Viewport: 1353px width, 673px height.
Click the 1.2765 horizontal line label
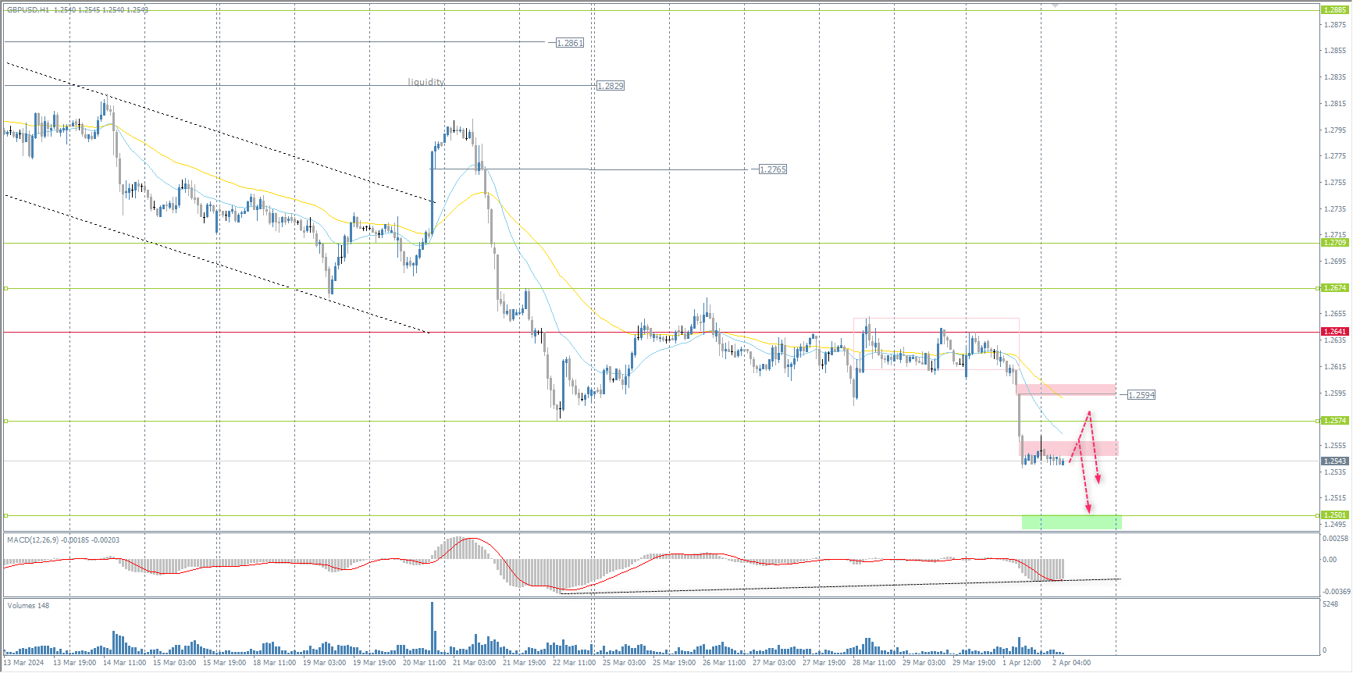(773, 169)
